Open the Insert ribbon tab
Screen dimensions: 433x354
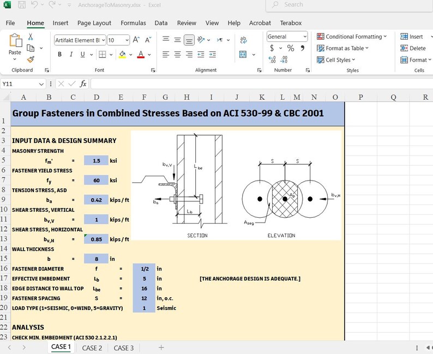tap(61, 23)
